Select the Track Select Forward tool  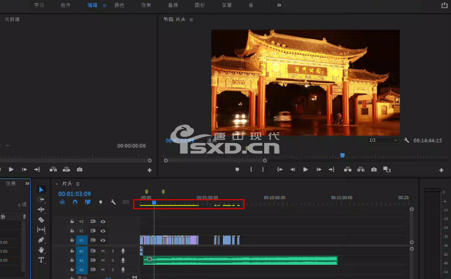coord(41,199)
